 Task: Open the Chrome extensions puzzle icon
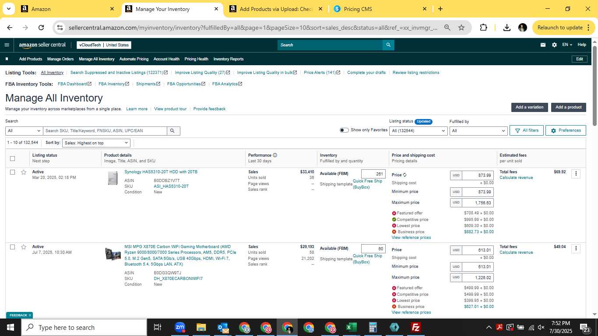[483, 28]
